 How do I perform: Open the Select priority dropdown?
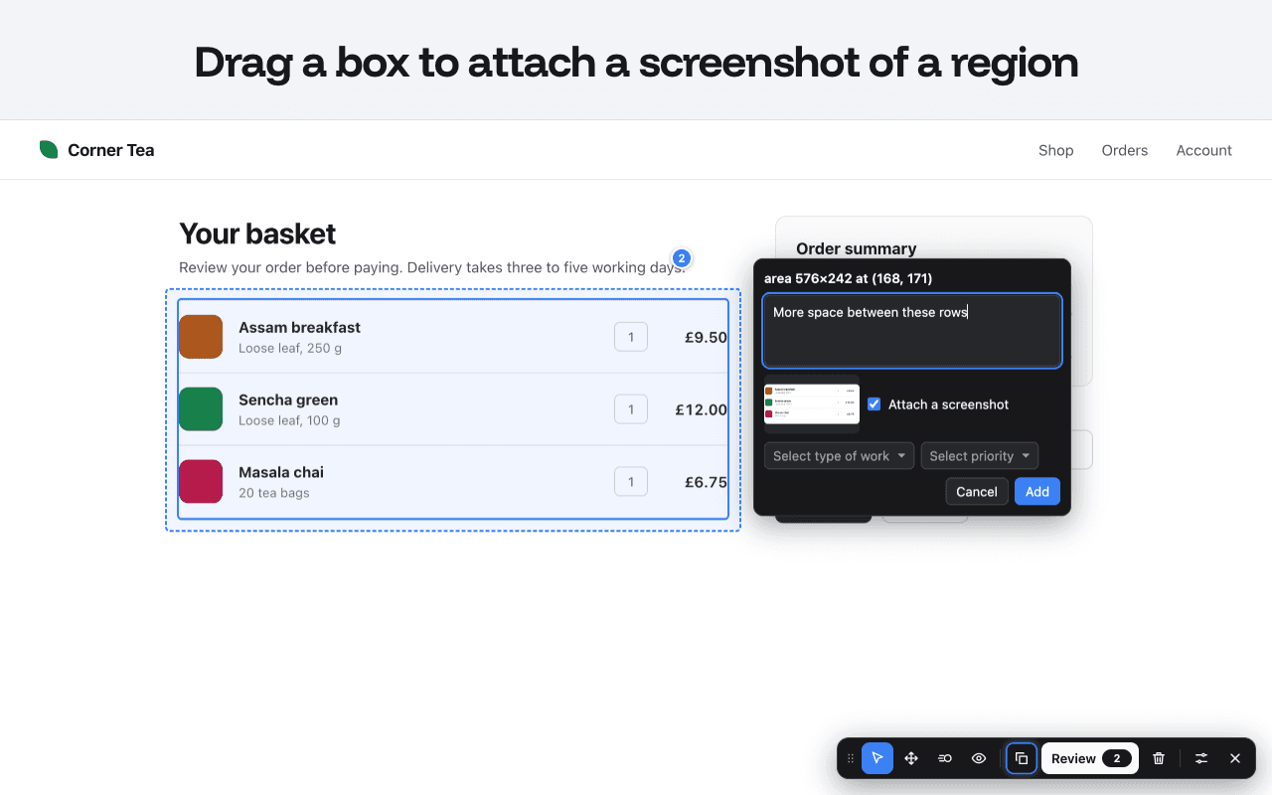pos(980,456)
